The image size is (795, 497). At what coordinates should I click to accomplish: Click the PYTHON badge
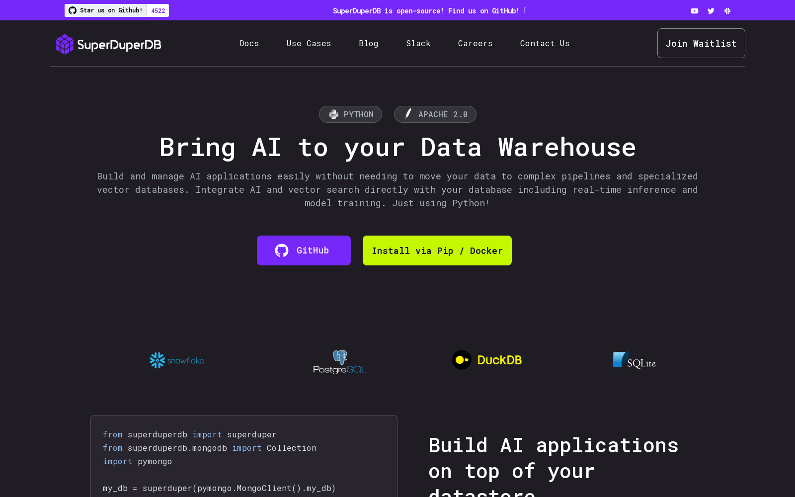click(x=350, y=114)
